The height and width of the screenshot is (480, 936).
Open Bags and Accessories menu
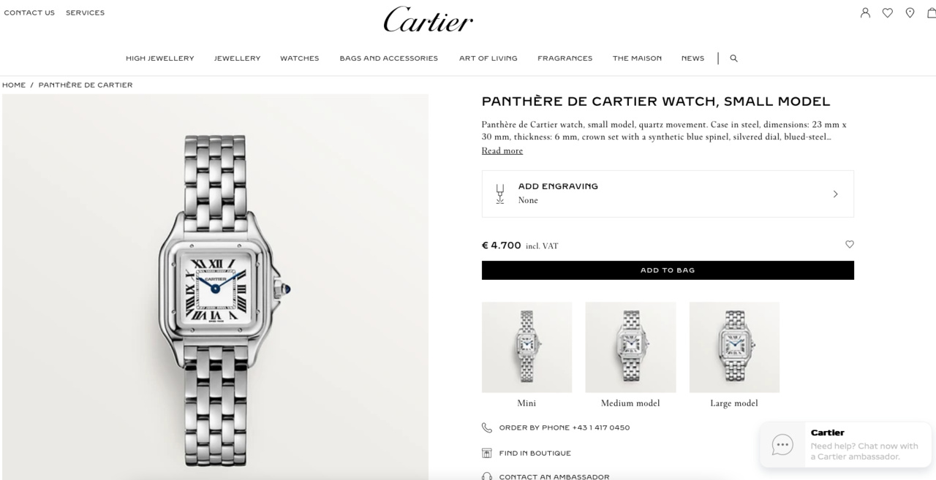tap(389, 58)
